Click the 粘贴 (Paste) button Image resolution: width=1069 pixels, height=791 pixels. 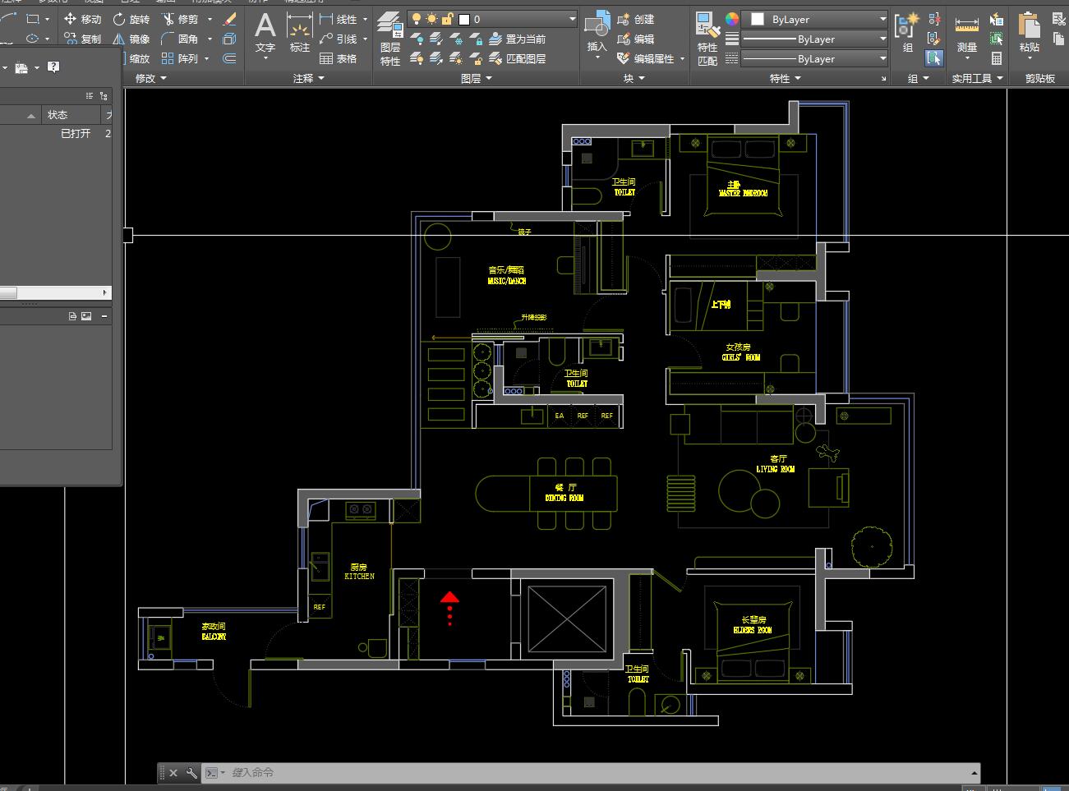[1030, 34]
